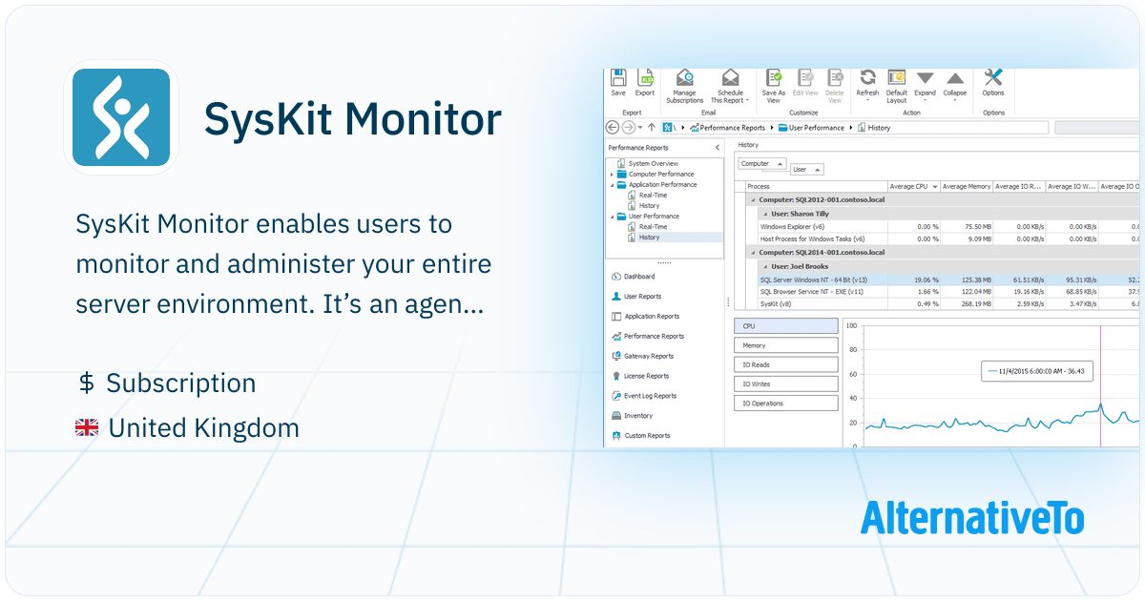The image size is (1145, 601).
Task: Expand Computer Performance tree node
Action: pyautogui.click(x=612, y=175)
